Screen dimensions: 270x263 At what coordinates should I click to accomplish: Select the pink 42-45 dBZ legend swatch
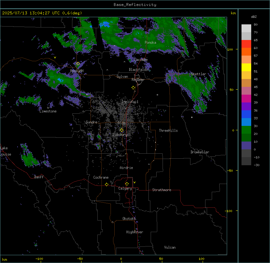pyautogui.click(x=246, y=91)
